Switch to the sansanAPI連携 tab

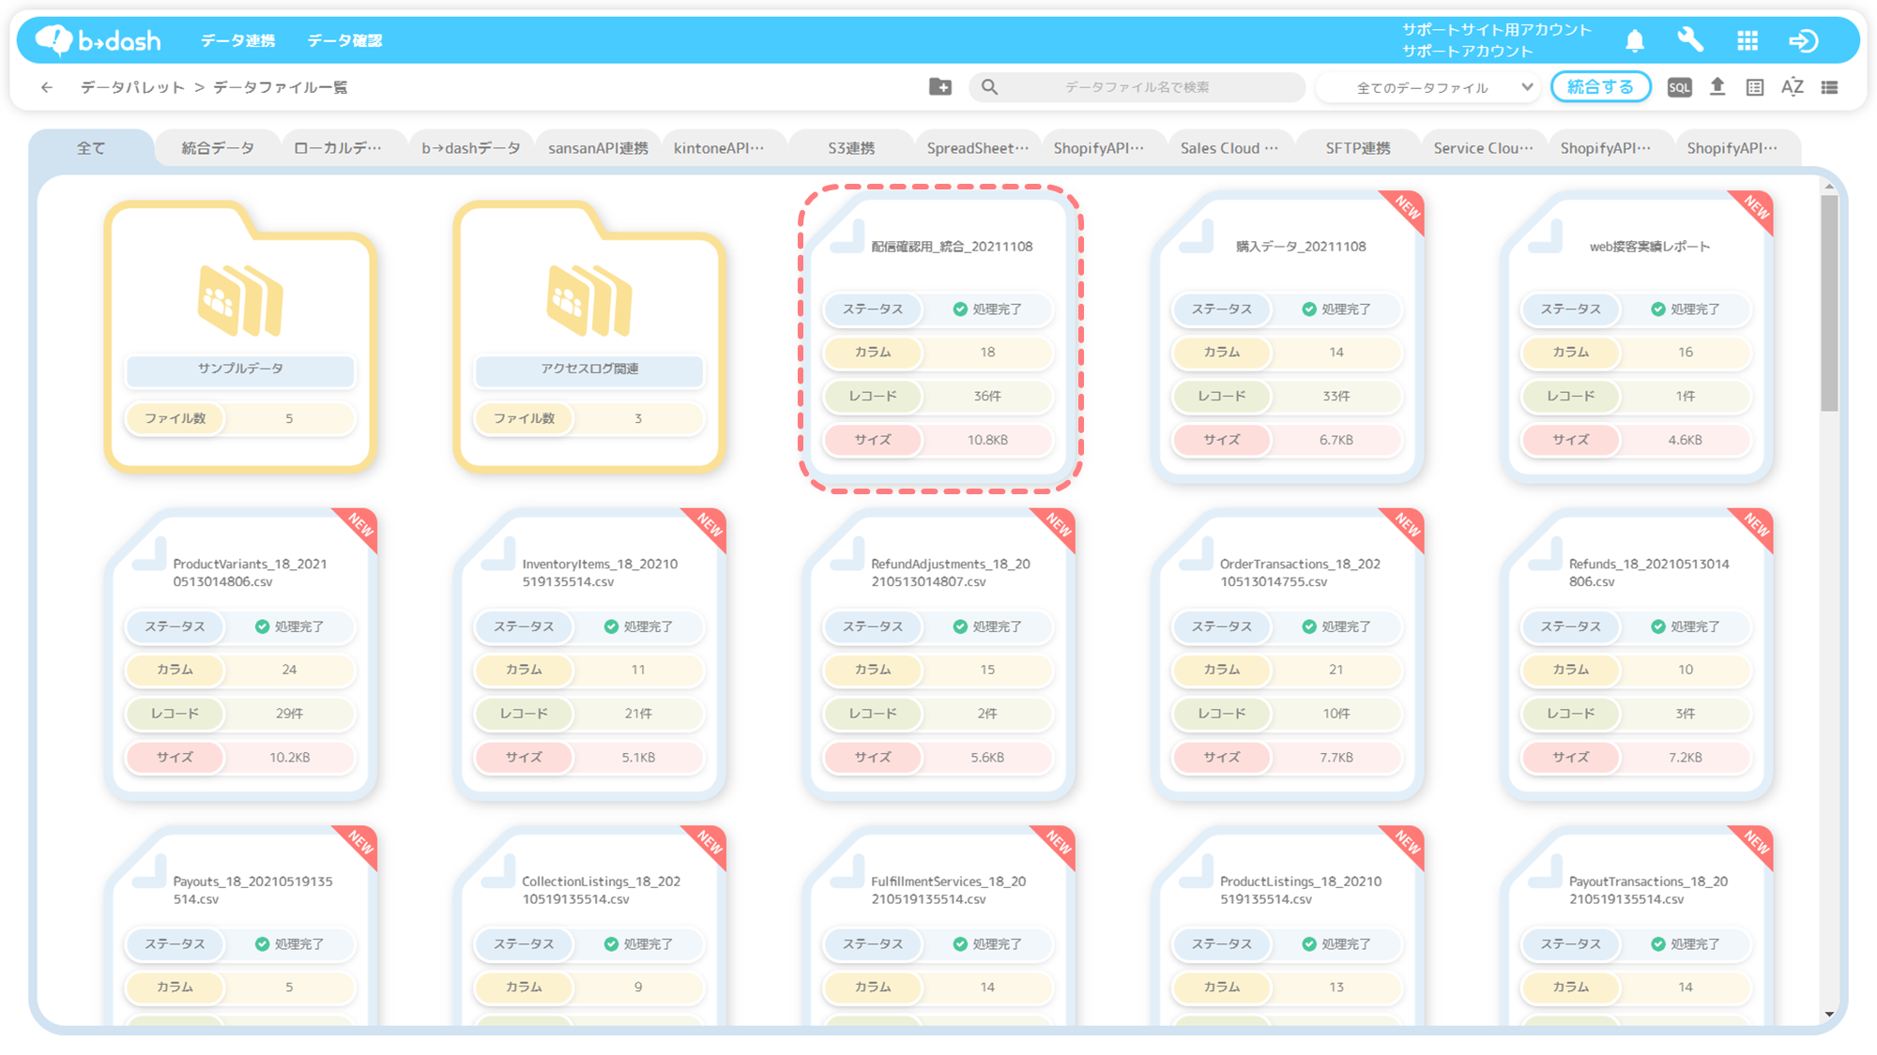click(x=598, y=148)
